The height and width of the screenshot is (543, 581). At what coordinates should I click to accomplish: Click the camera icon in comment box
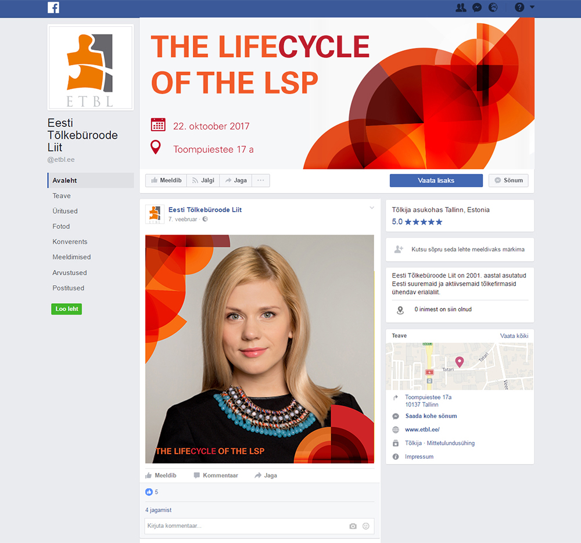pos(353,526)
